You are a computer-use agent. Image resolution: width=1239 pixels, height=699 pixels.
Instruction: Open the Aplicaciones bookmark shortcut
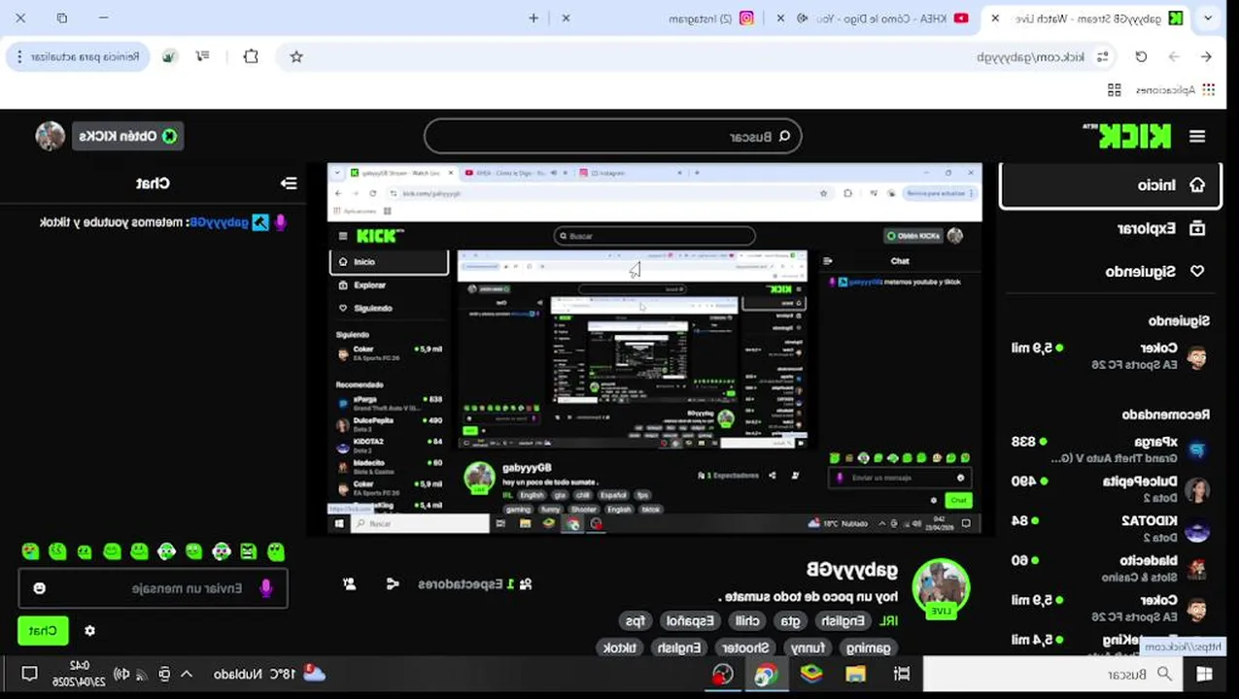click(1175, 89)
